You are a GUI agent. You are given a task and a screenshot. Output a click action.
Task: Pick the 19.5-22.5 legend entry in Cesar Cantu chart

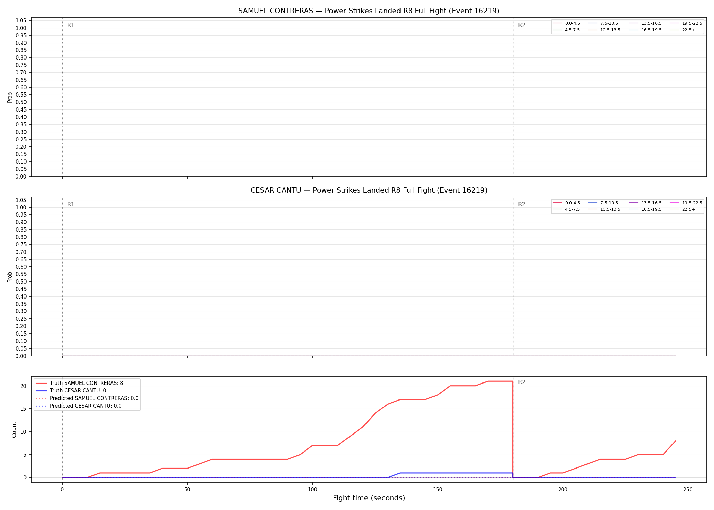click(686, 203)
